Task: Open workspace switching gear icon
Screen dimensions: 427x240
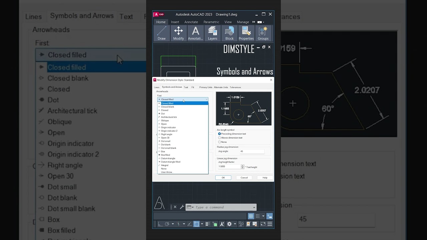Action: [230, 224]
